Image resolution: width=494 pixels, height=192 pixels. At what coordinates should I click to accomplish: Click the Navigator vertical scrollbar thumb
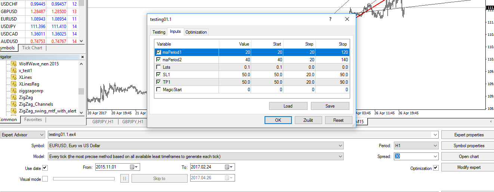coord(81,92)
